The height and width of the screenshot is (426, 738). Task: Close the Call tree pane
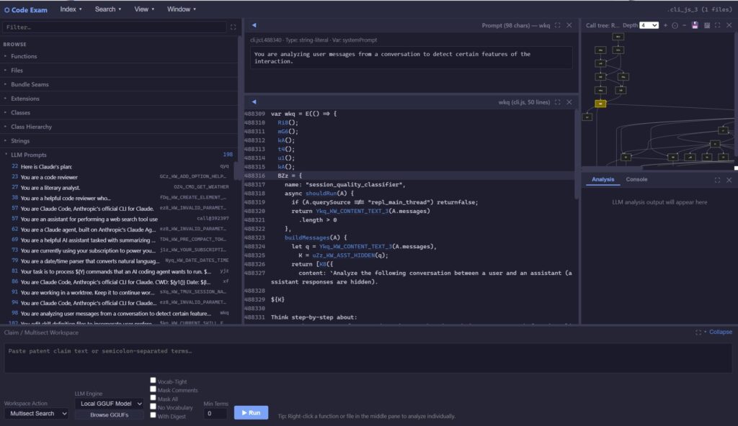point(729,25)
